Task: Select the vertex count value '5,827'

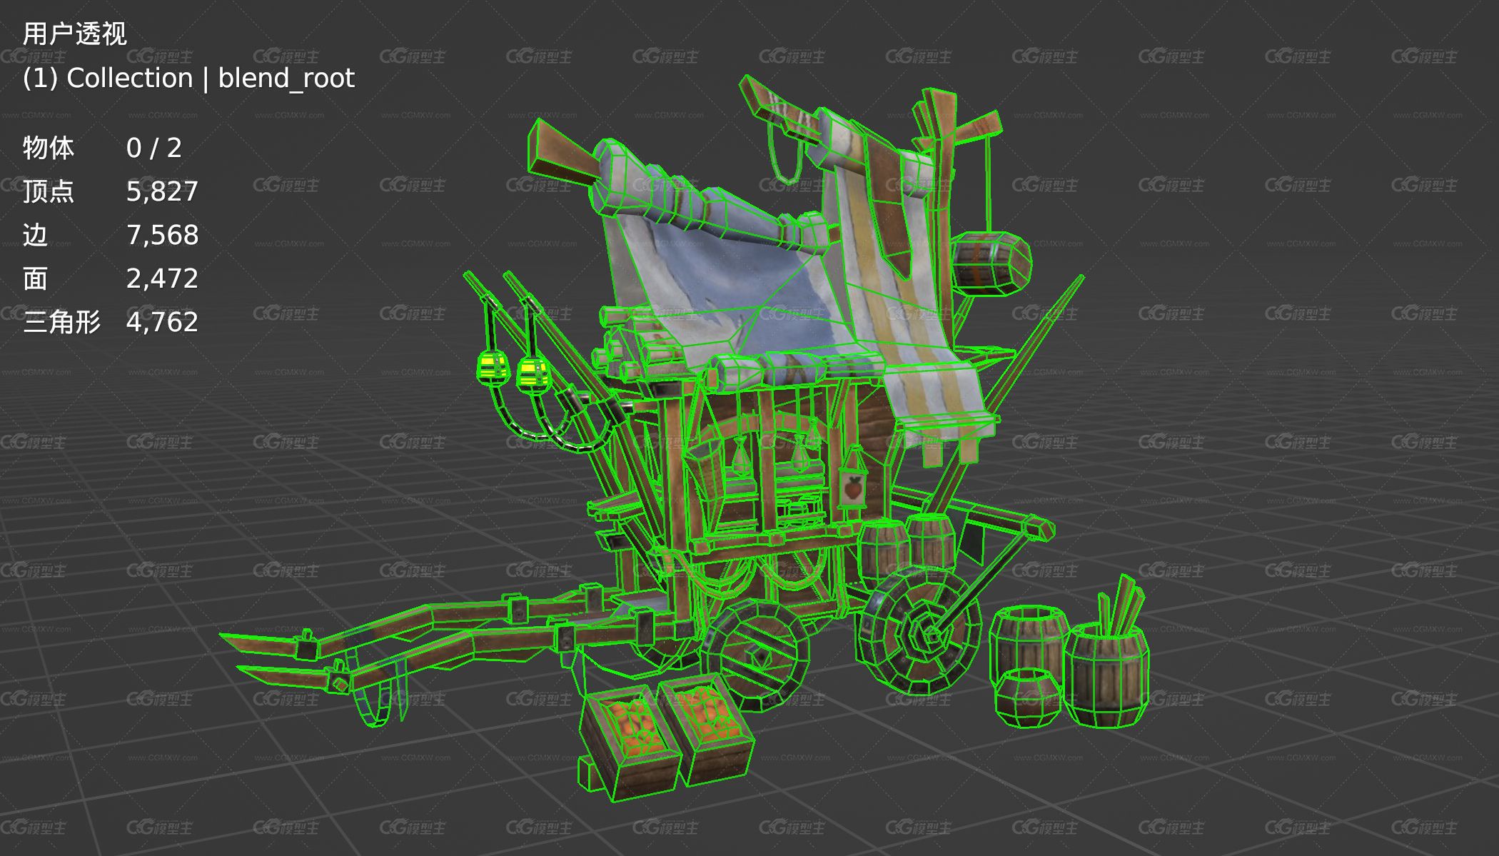Action: pos(163,191)
